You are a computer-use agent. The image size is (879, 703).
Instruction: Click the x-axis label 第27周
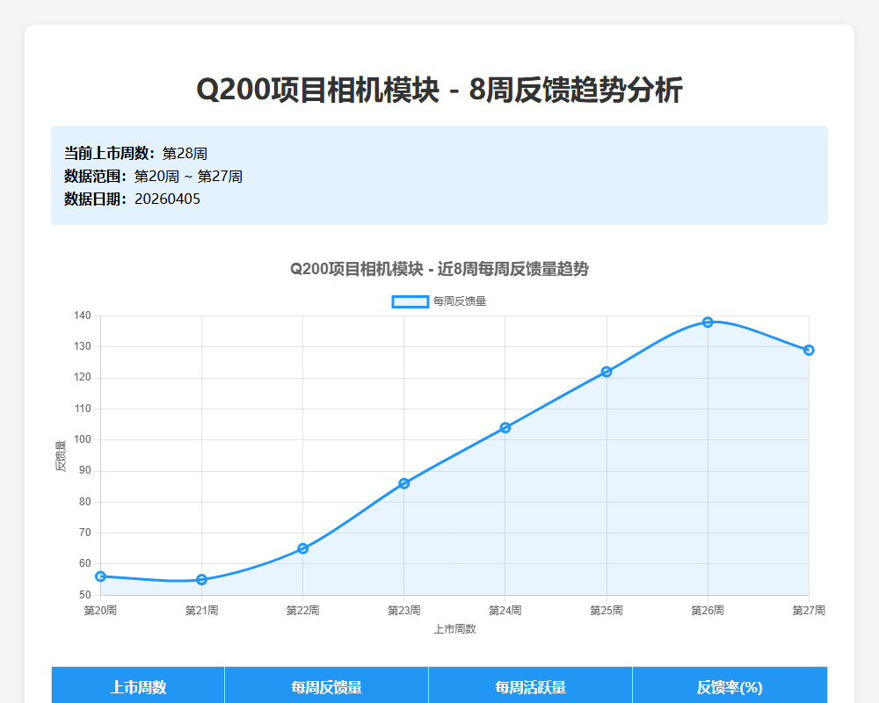(x=809, y=611)
